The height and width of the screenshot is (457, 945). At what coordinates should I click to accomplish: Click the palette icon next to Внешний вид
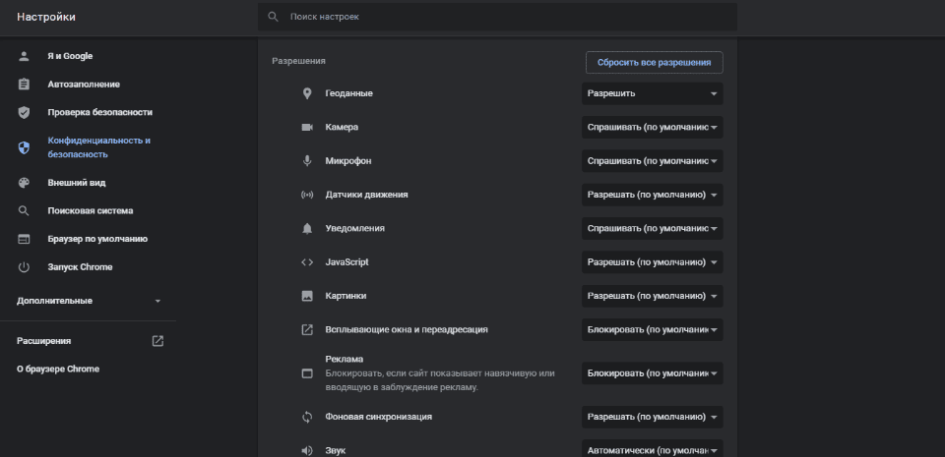(x=24, y=183)
